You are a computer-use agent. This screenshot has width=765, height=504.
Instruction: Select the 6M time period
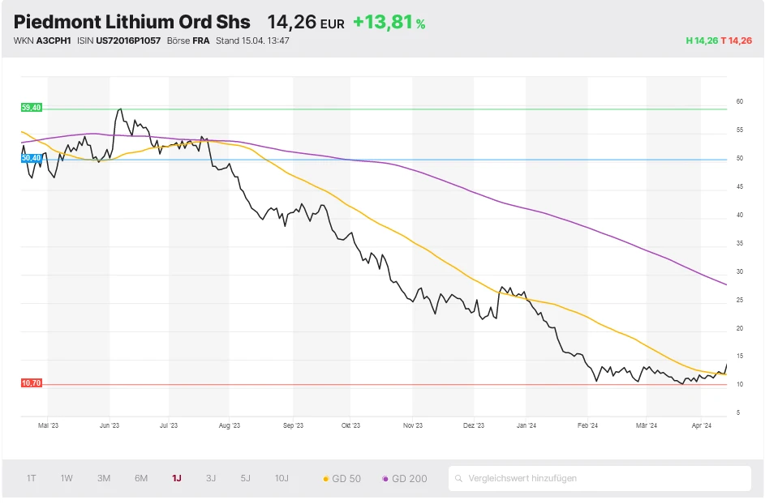pos(140,479)
